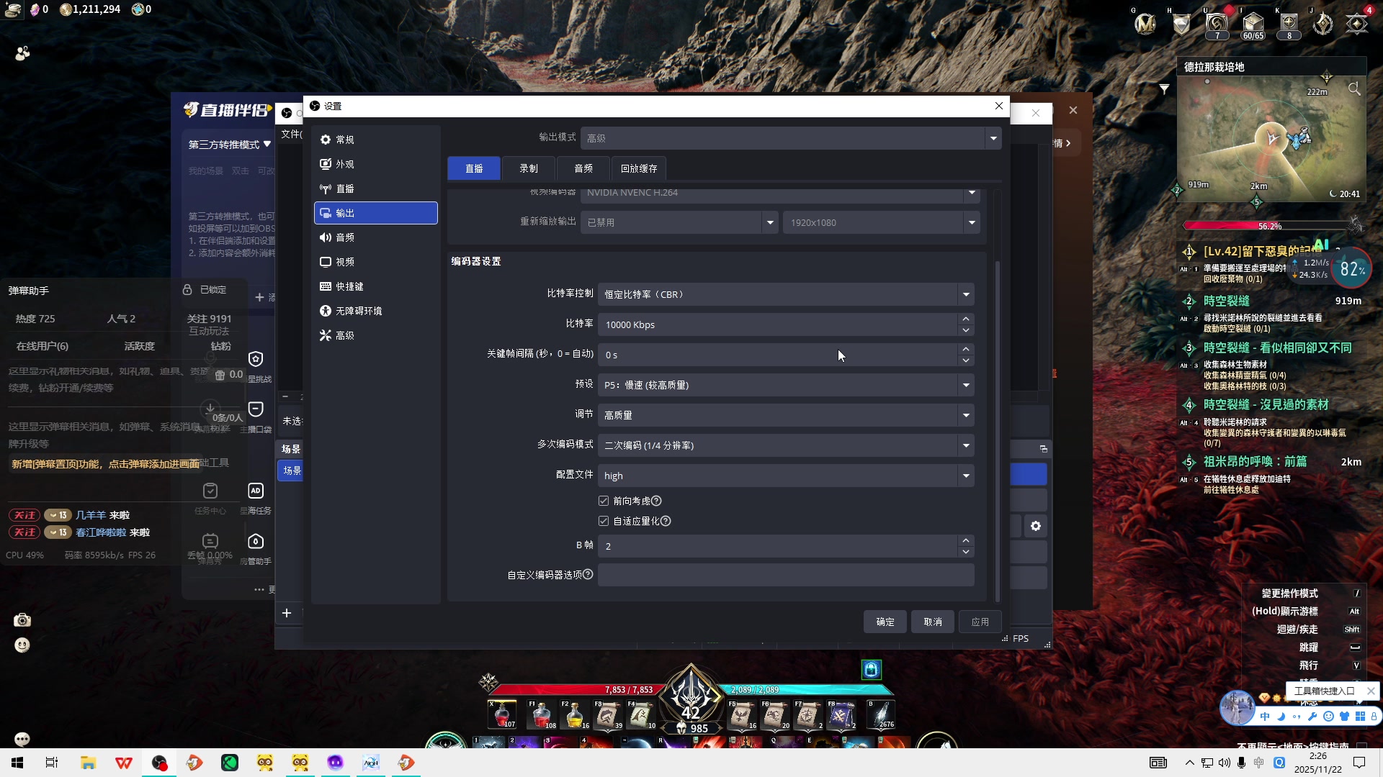This screenshot has height=777, width=1383.
Task: Click the shield icon for 星探挑战
Action: 256,358
